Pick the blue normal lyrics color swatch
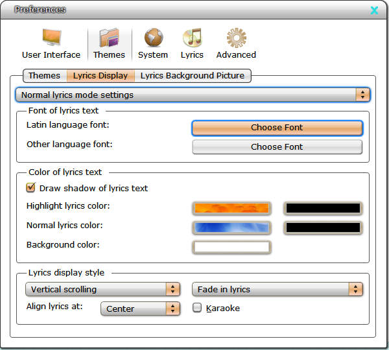The width and height of the screenshot is (389, 350). (231, 227)
